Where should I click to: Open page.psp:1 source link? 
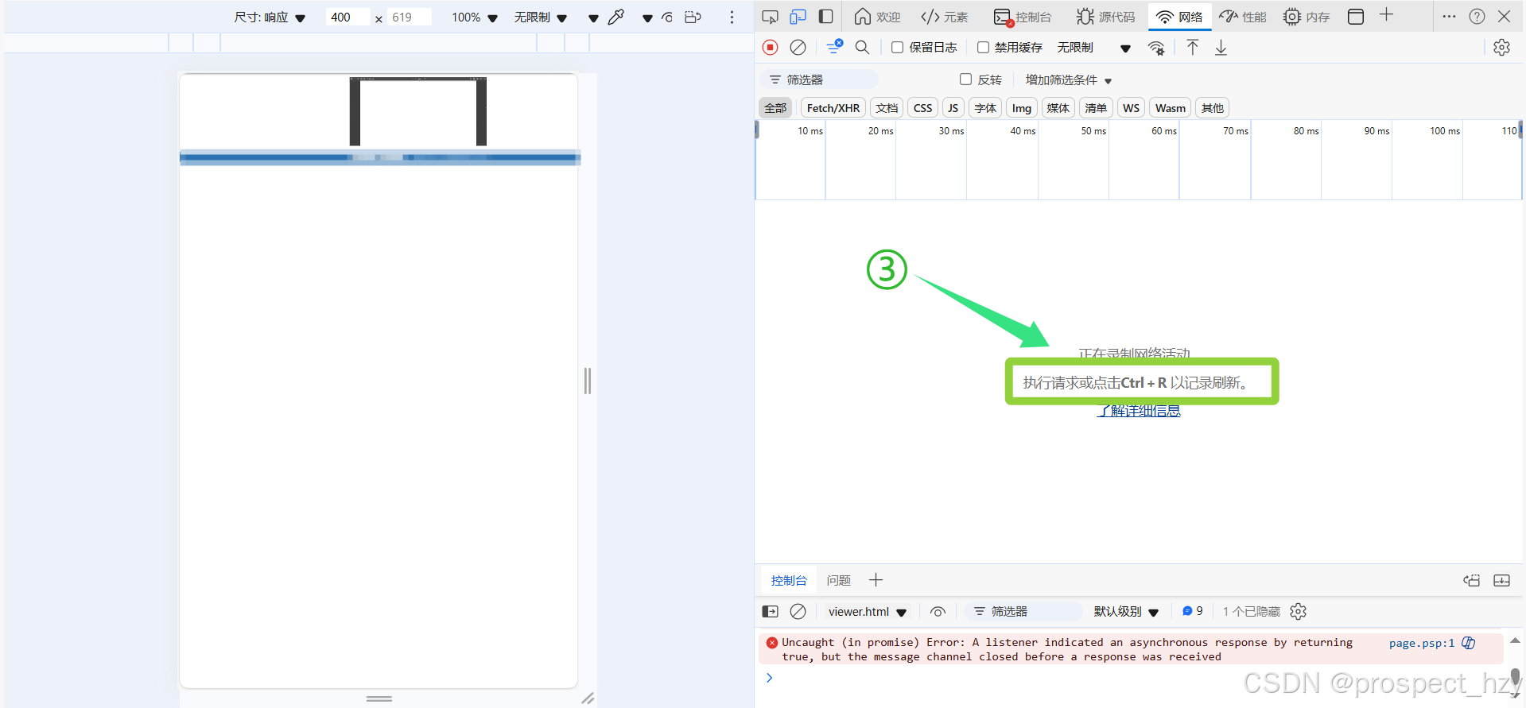tap(1421, 643)
